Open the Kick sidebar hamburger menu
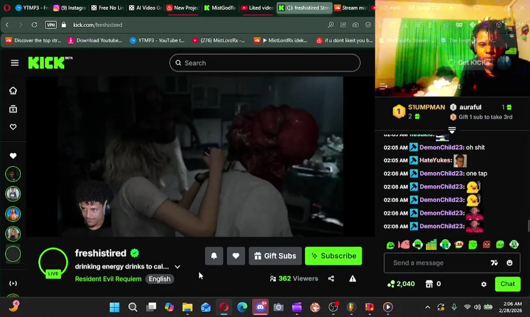530x317 pixels. click(x=15, y=63)
